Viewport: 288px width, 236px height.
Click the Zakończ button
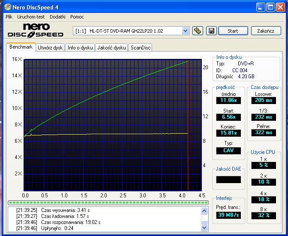266,31
